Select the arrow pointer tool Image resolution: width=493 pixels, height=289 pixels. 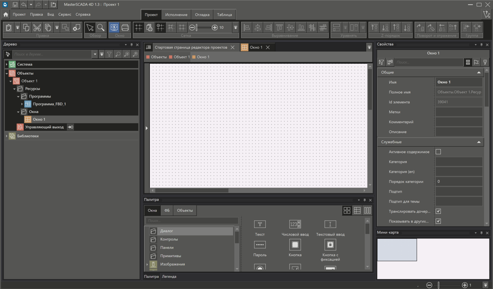(x=90, y=28)
